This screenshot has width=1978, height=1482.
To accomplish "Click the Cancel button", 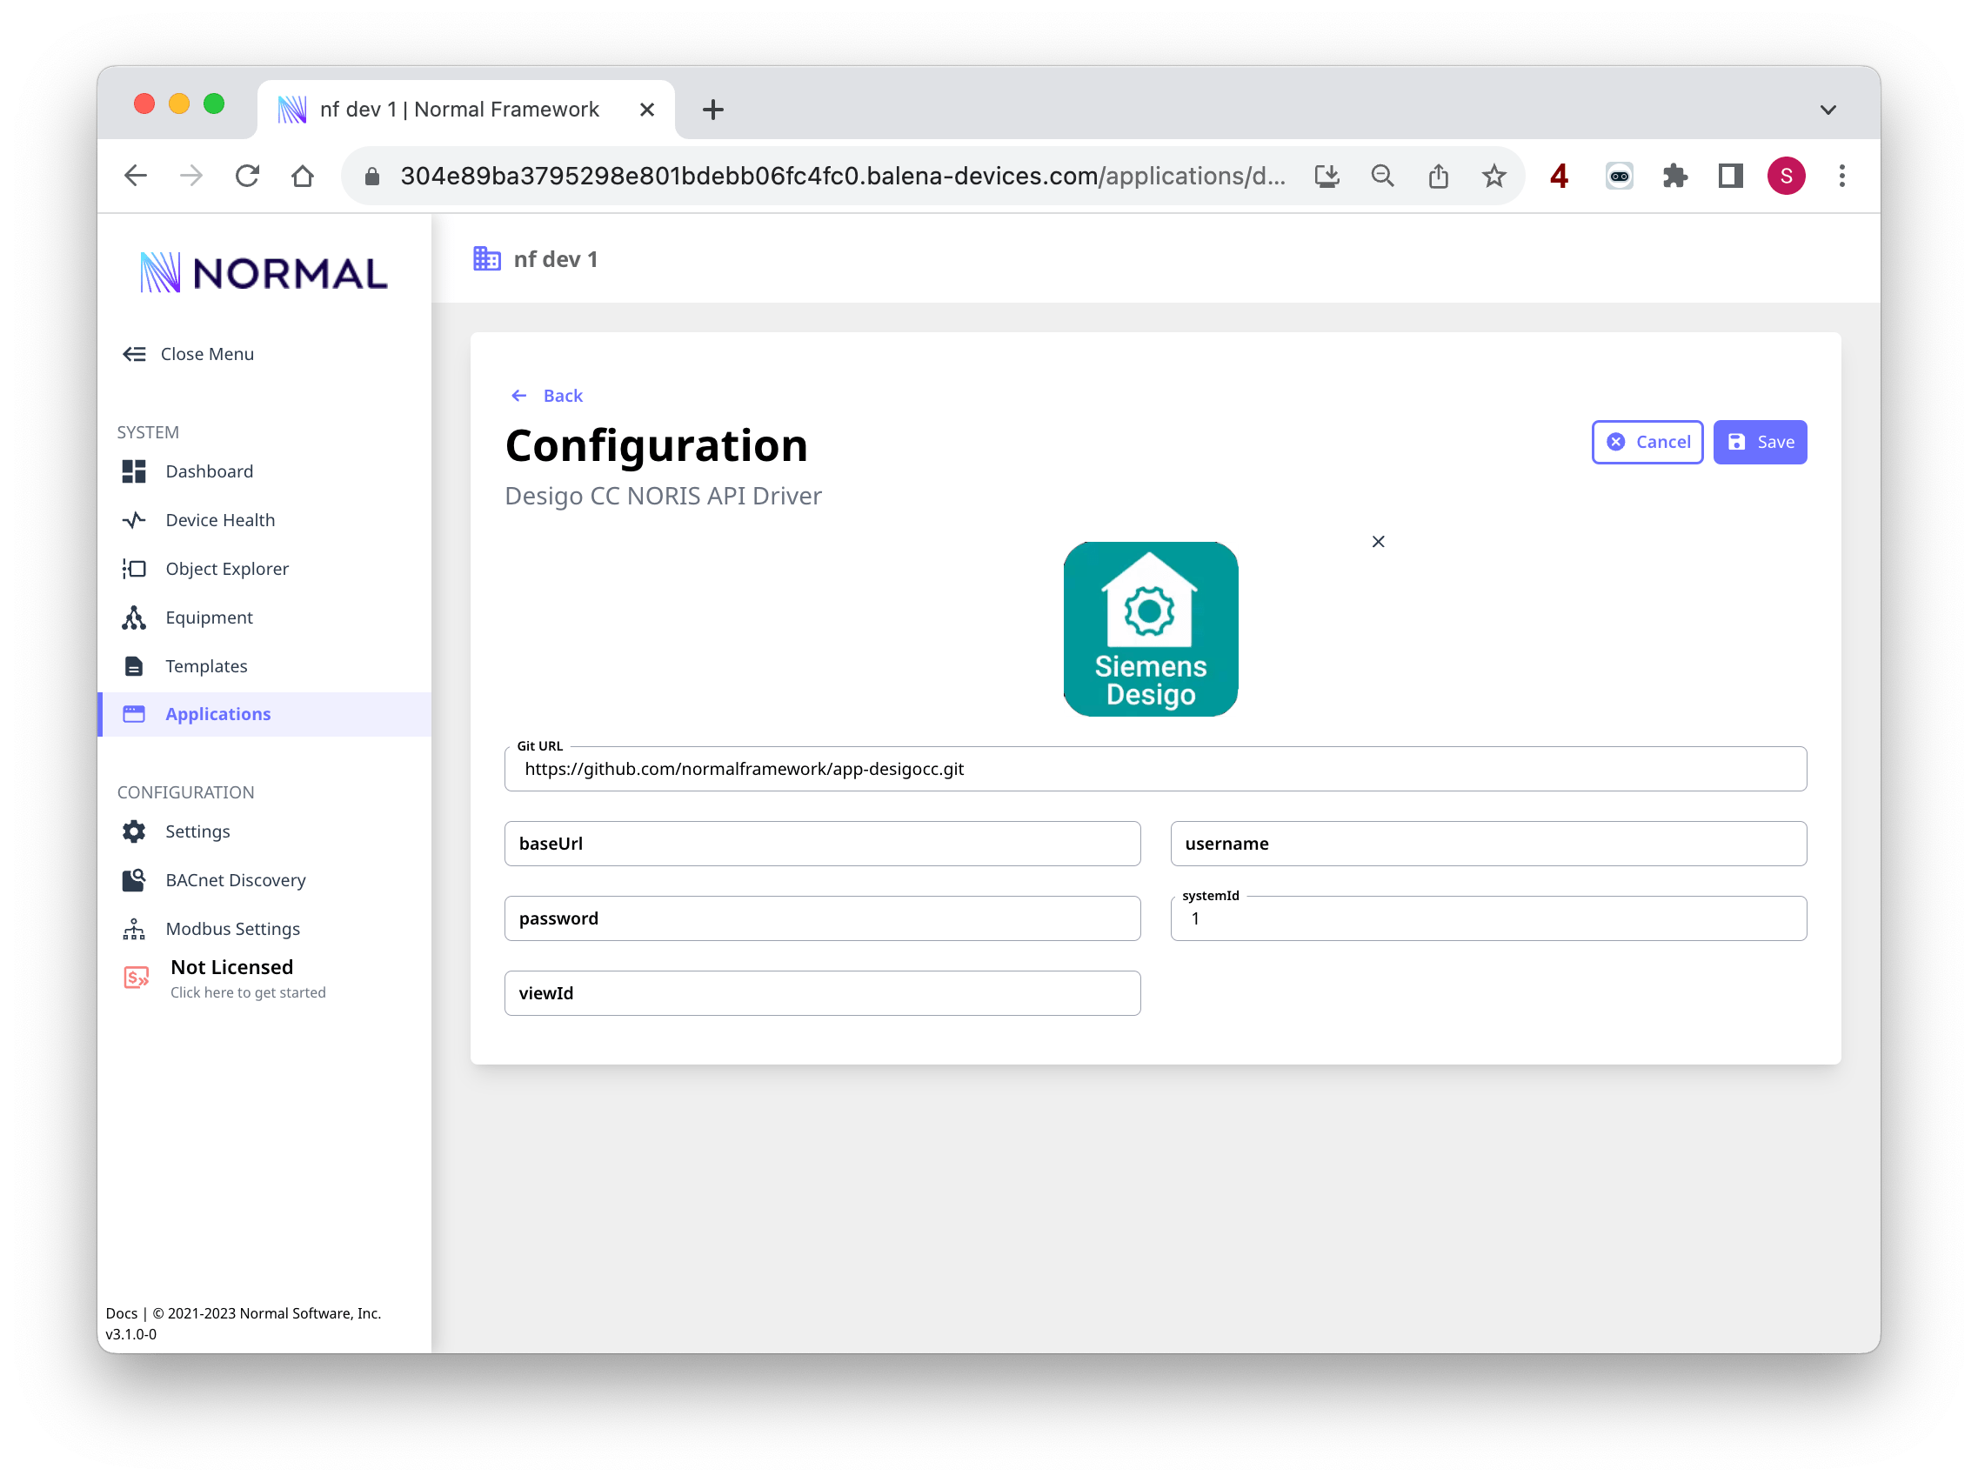I will 1647,442.
